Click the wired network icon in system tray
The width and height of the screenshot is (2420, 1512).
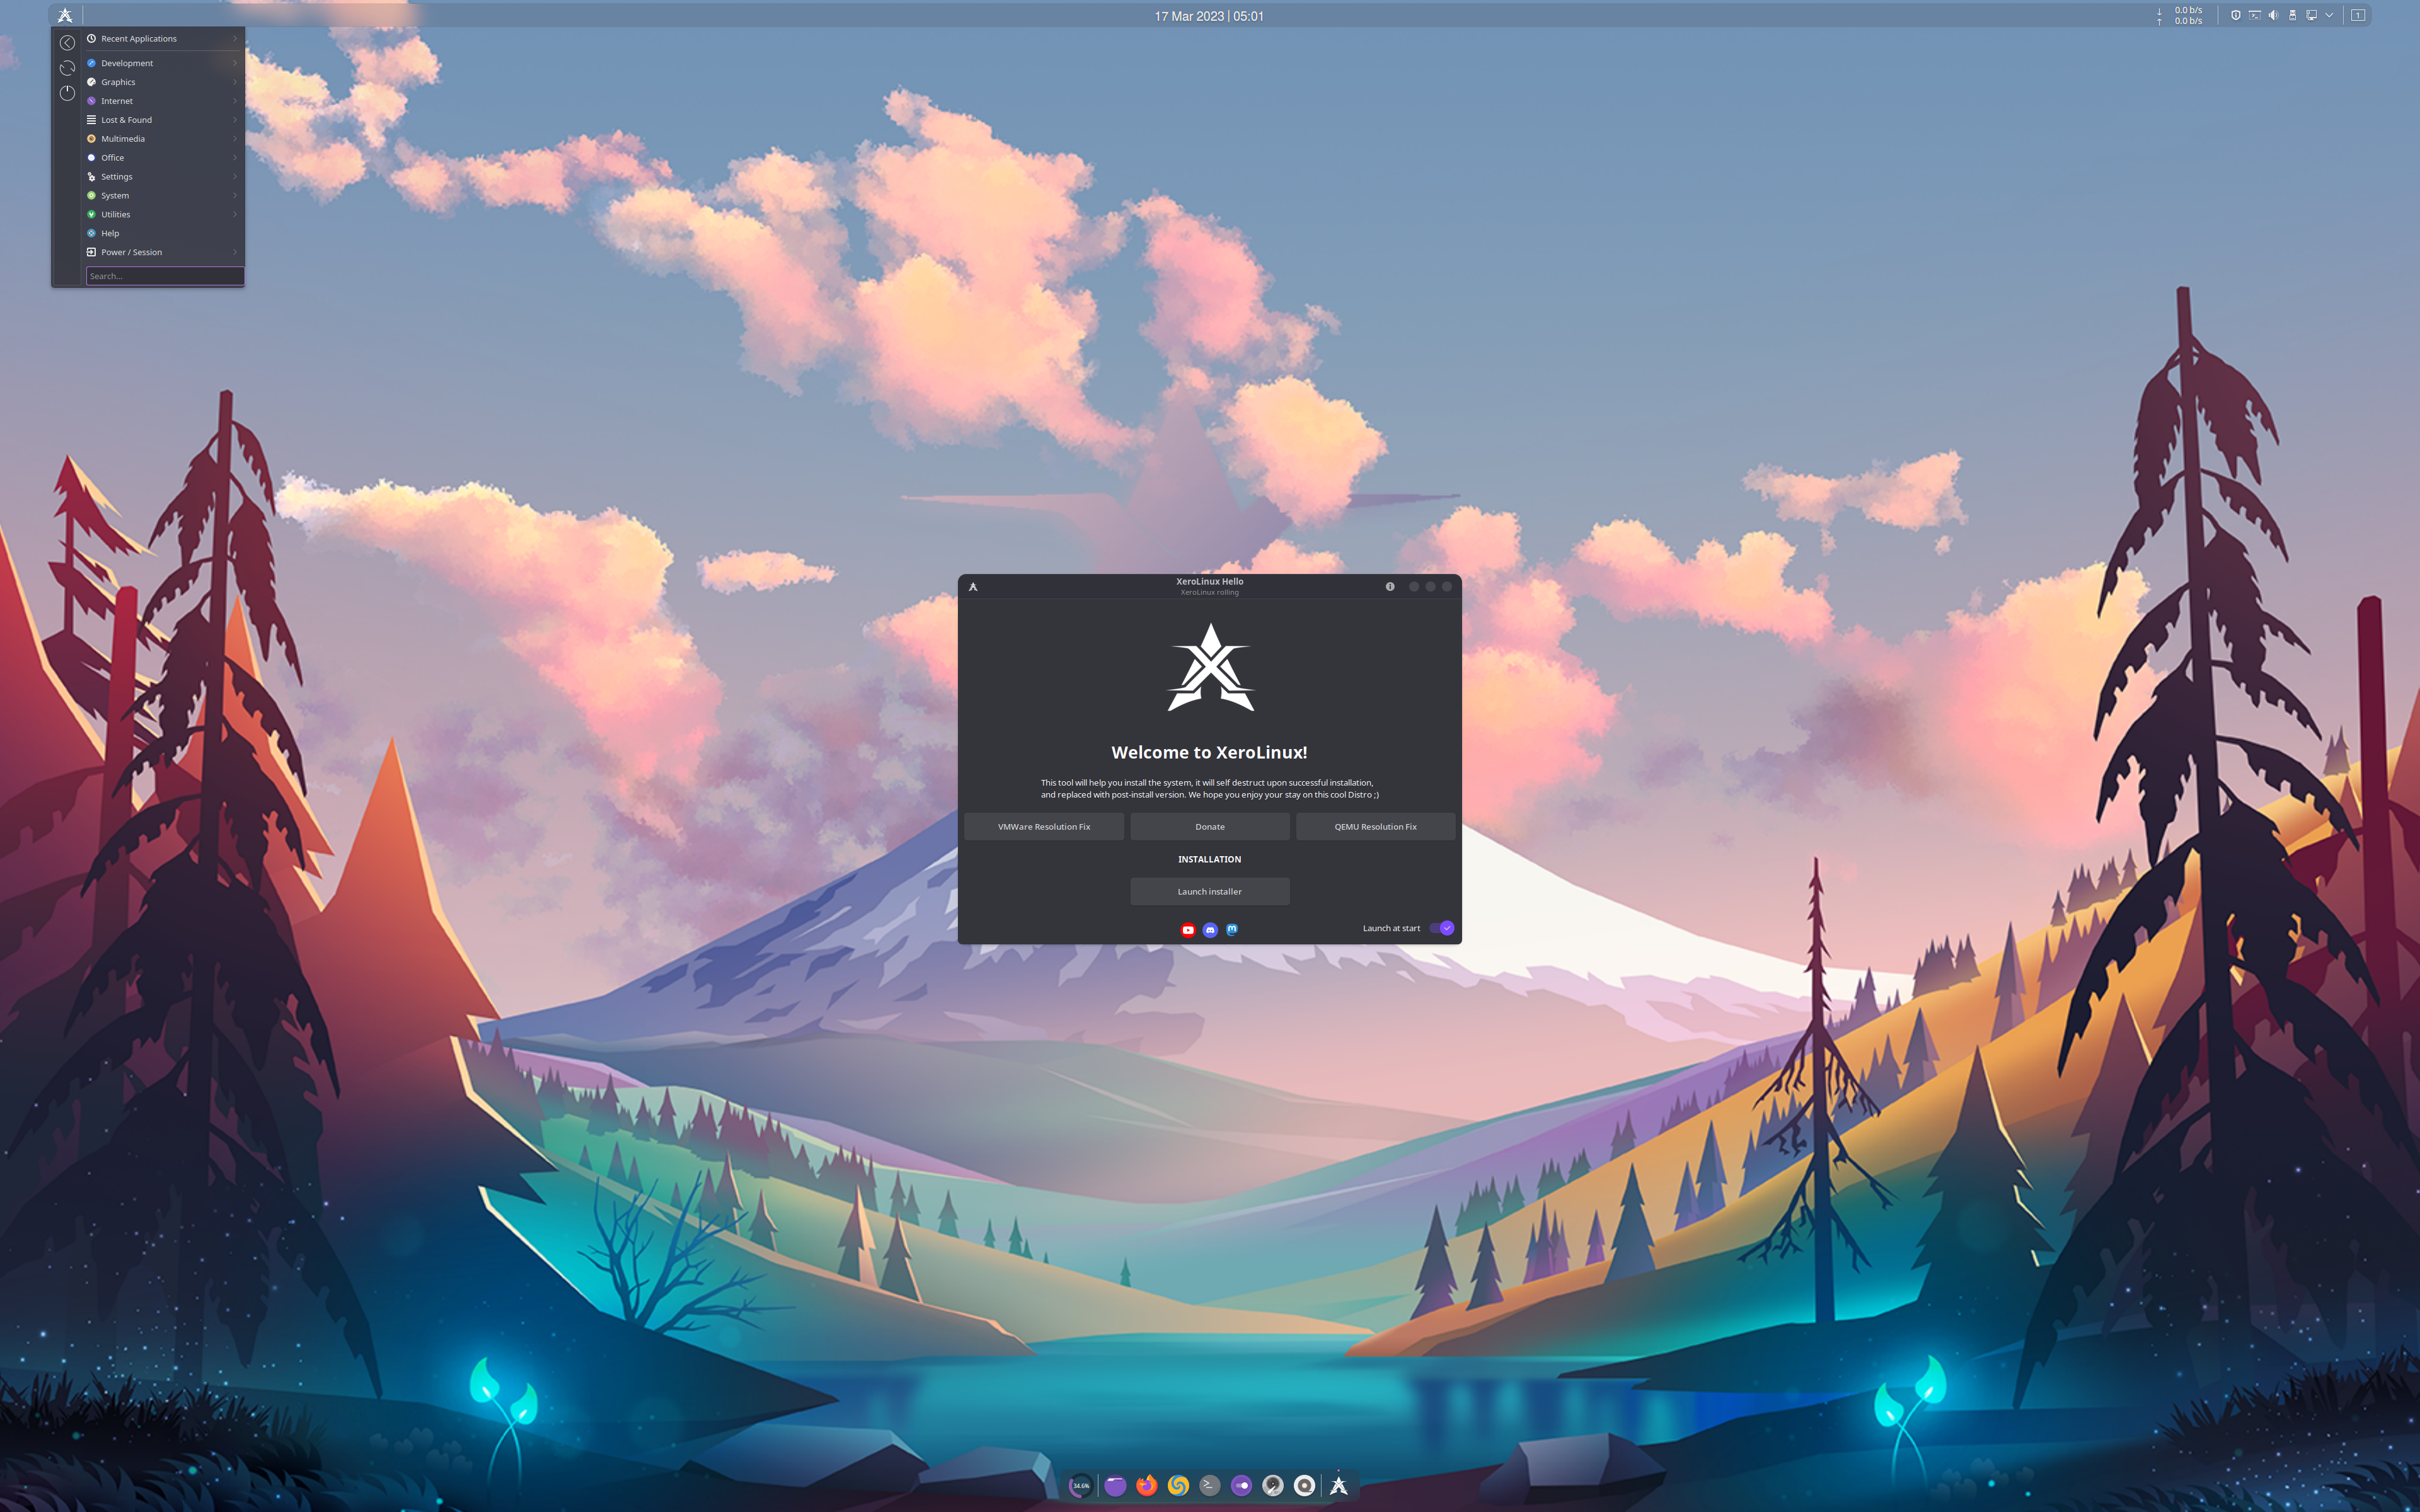(x=2311, y=15)
